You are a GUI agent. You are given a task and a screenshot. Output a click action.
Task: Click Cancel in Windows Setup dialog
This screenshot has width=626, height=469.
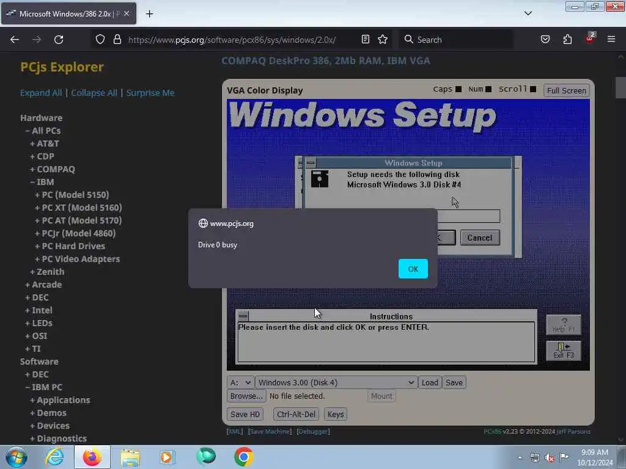pos(479,238)
